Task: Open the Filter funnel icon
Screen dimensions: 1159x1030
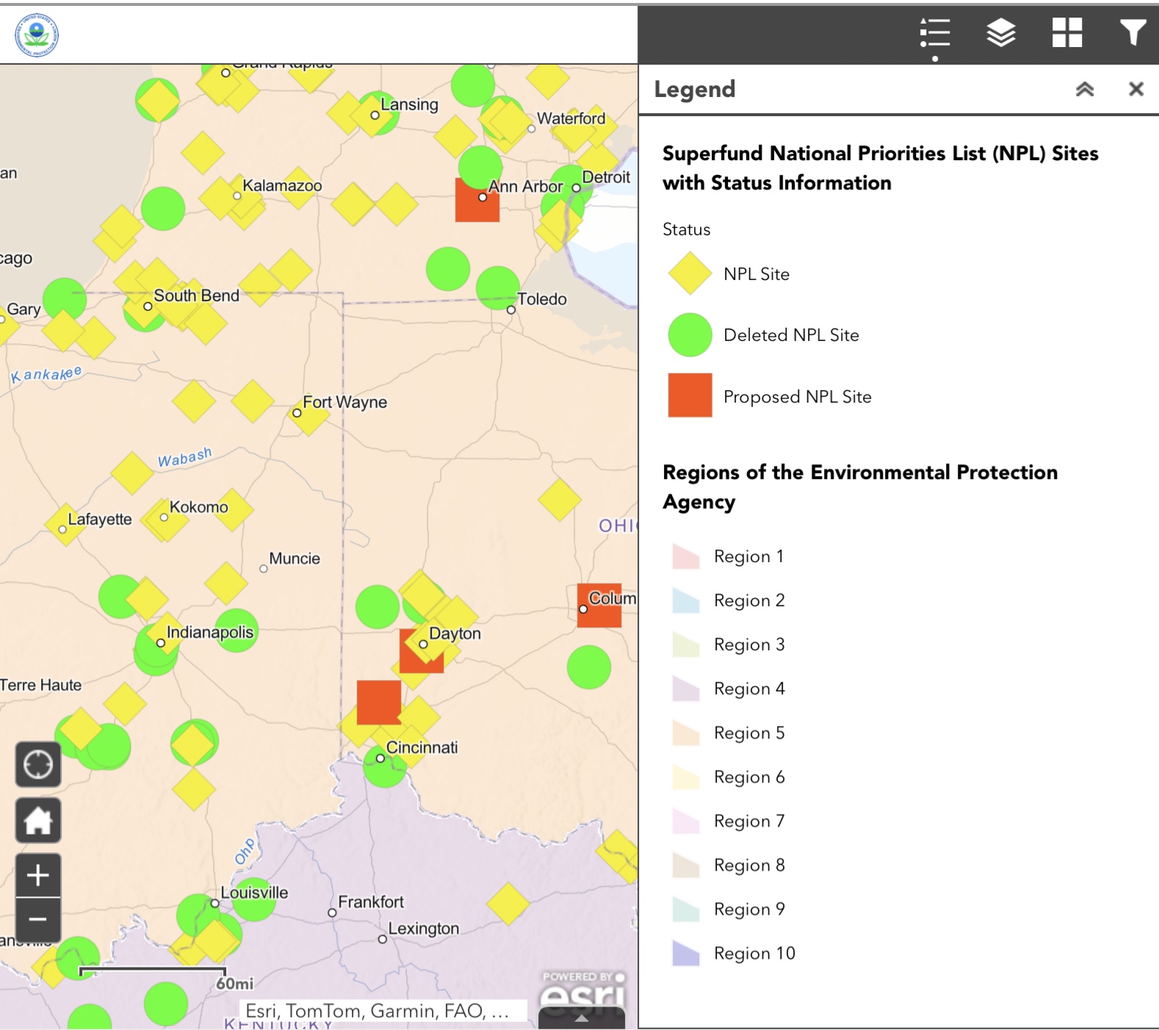Action: [1132, 34]
